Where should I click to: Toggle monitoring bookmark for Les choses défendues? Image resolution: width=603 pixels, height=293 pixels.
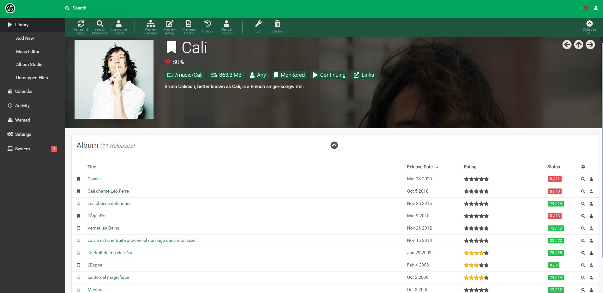click(x=79, y=204)
